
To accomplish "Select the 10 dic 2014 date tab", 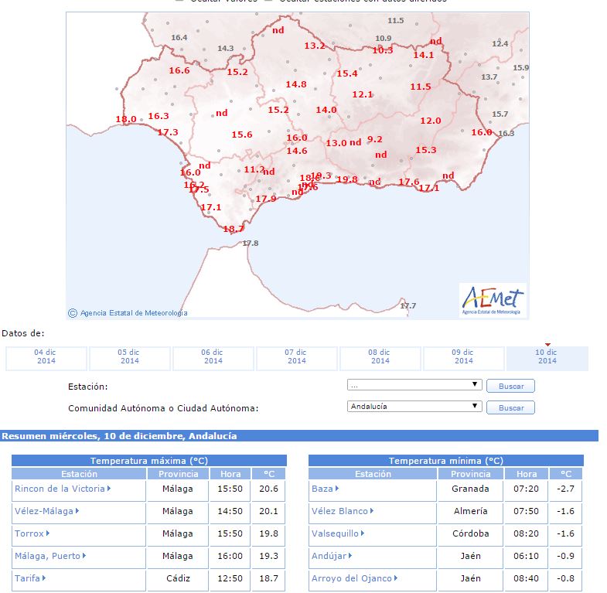I will (547, 357).
